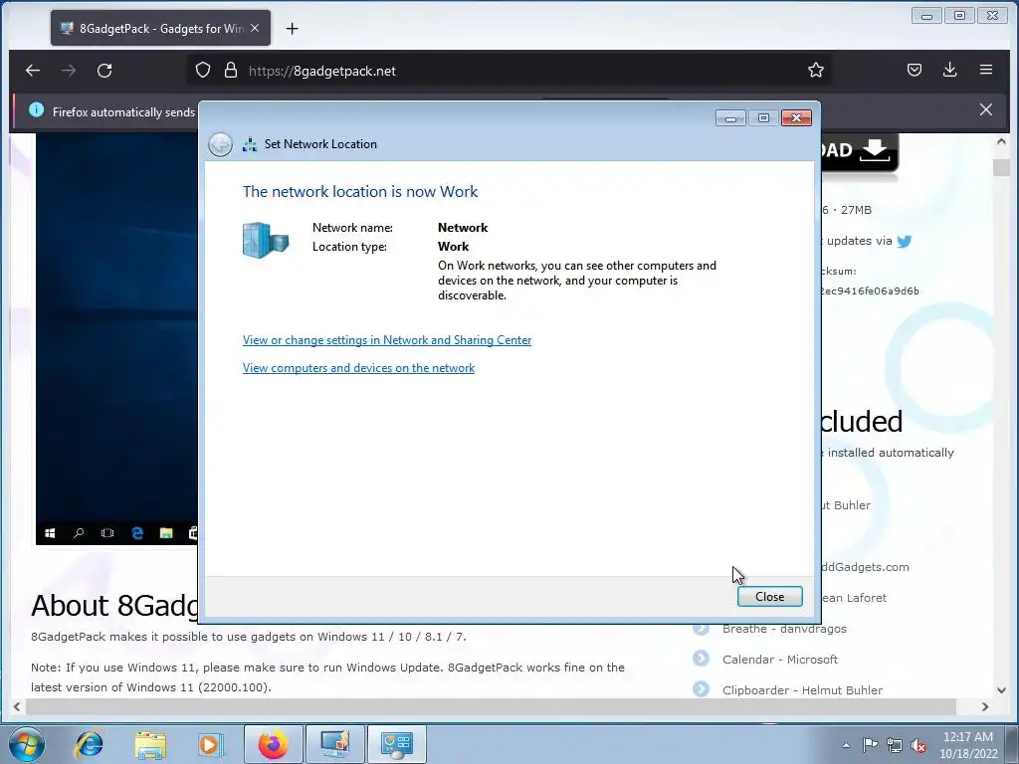Click the Firefox forward arrow button
The height and width of the screenshot is (764, 1019).
point(69,71)
